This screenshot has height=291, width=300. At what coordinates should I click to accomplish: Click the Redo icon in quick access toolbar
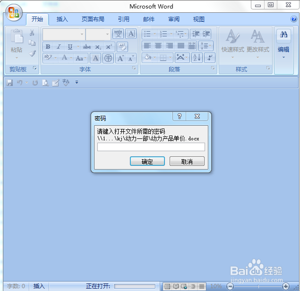tap(35, 83)
